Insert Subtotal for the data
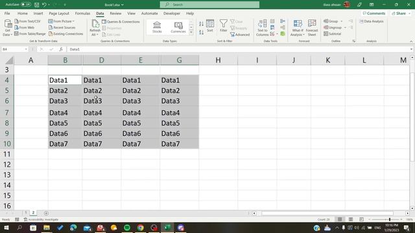Viewport: 415px width, 233px height. (x=333, y=34)
